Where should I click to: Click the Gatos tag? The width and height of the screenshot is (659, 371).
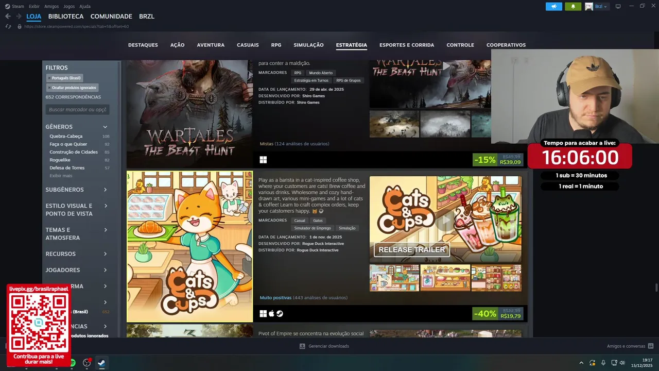318,221
